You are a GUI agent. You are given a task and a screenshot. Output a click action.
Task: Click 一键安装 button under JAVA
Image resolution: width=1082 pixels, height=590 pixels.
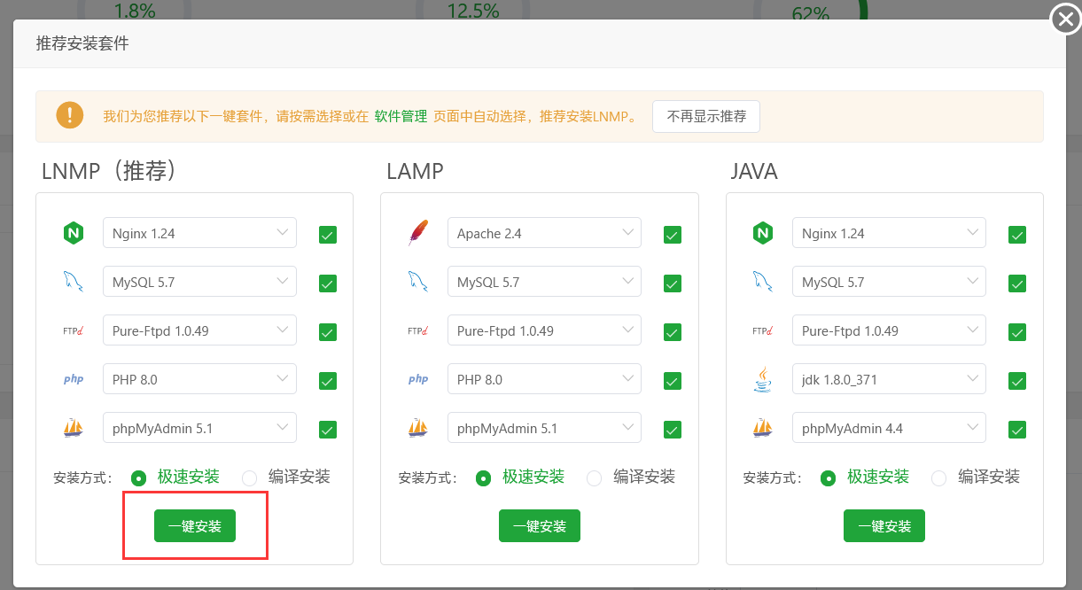point(884,525)
